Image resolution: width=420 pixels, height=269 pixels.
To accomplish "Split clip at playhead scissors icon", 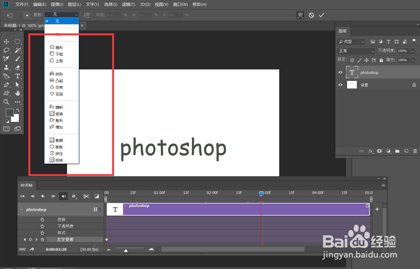I will tap(86, 196).
